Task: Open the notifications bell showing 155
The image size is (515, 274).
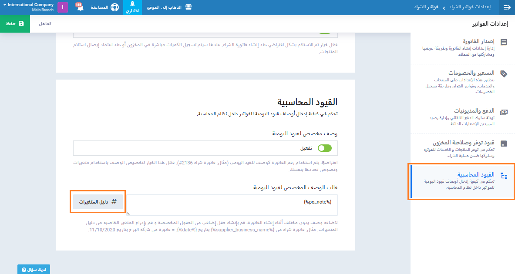Action: (x=80, y=8)
